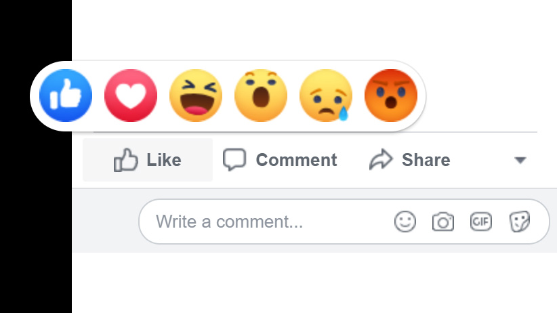Expand the dropdown arrow beside Share
Screen dimensions: 557x313
[x=520, y=161]
